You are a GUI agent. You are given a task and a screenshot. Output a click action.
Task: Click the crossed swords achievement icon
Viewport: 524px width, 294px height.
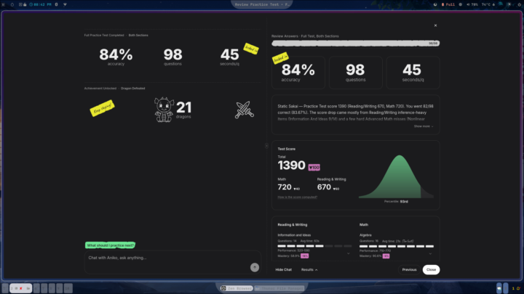pyautogui.click(x=245, y=110)
